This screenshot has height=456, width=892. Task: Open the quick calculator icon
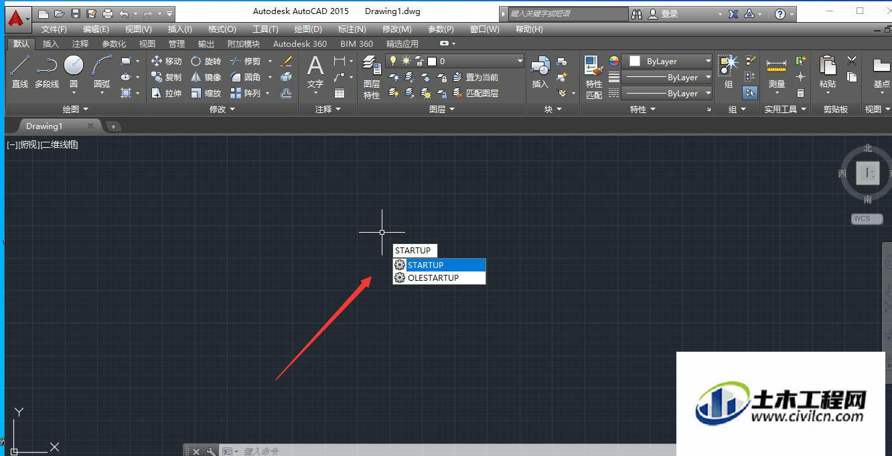800,93
